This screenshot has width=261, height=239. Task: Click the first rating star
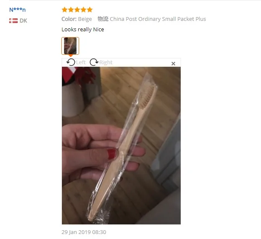pyautogui.click(x=64, y=10)
